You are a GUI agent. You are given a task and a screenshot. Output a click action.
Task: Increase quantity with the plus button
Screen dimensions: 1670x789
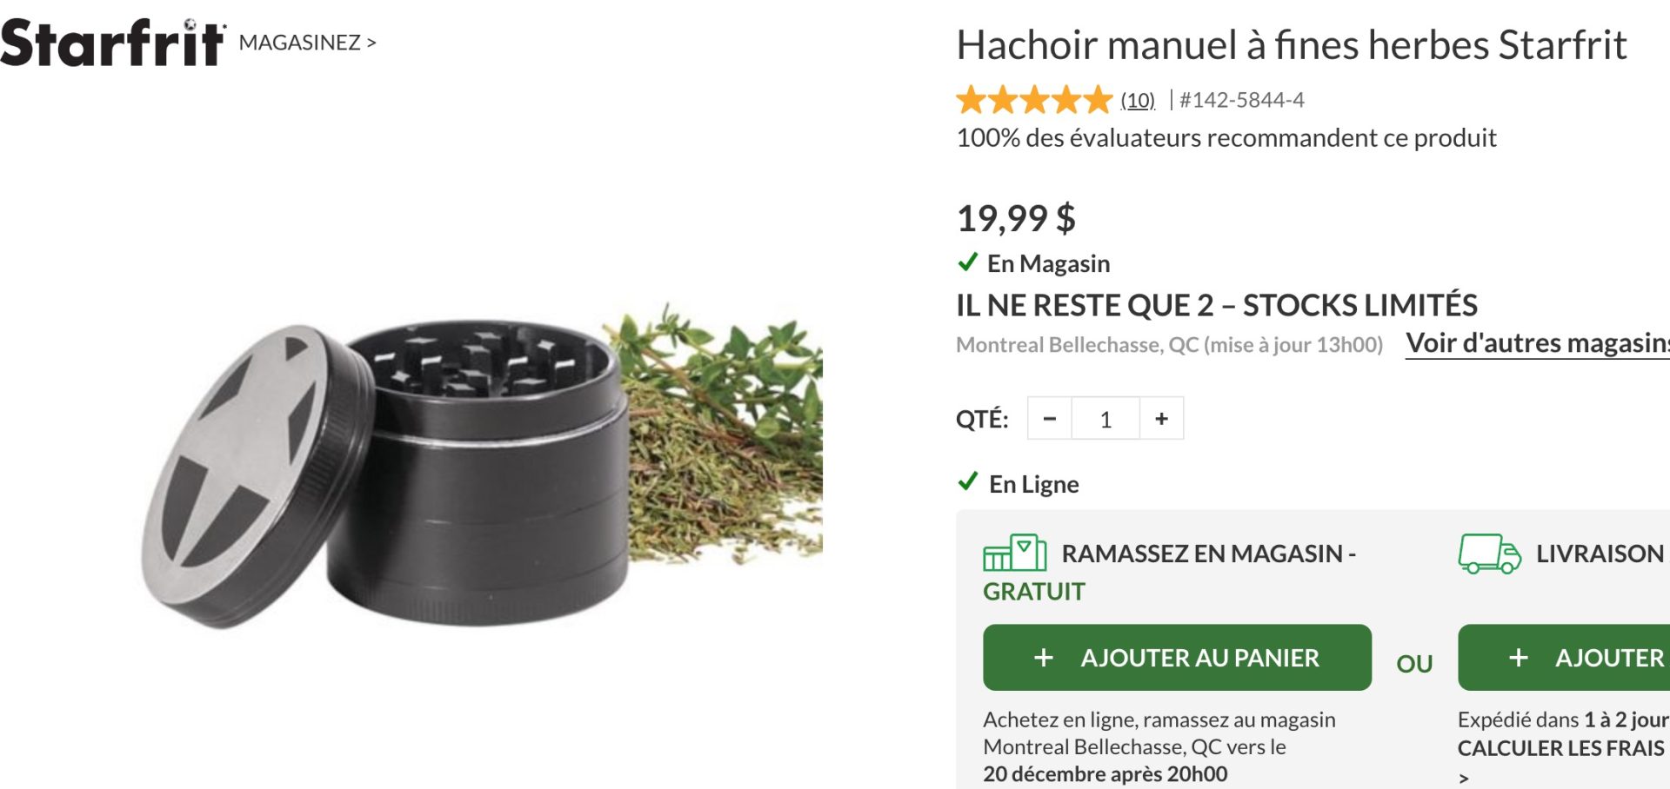[1161, 419]
